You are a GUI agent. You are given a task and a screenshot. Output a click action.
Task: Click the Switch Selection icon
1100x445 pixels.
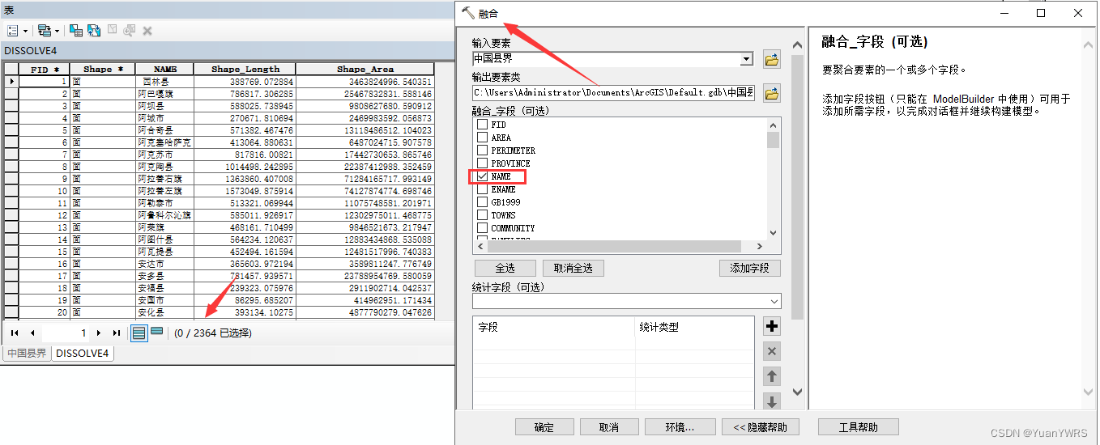click(x=94, y=31)
